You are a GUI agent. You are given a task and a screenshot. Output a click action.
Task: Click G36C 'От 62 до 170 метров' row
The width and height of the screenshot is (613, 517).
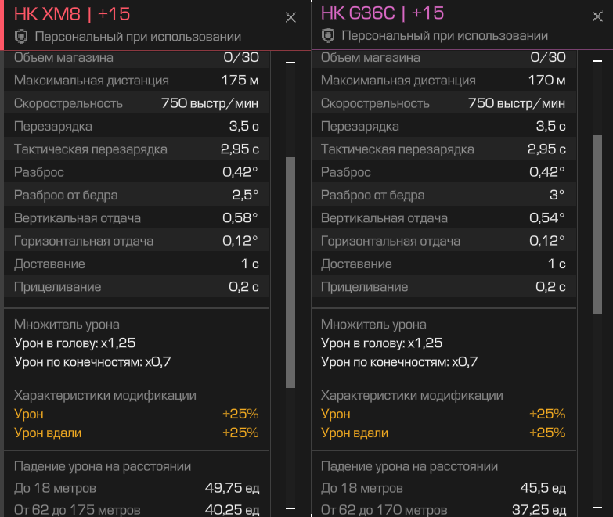click(x=443, y=510)
